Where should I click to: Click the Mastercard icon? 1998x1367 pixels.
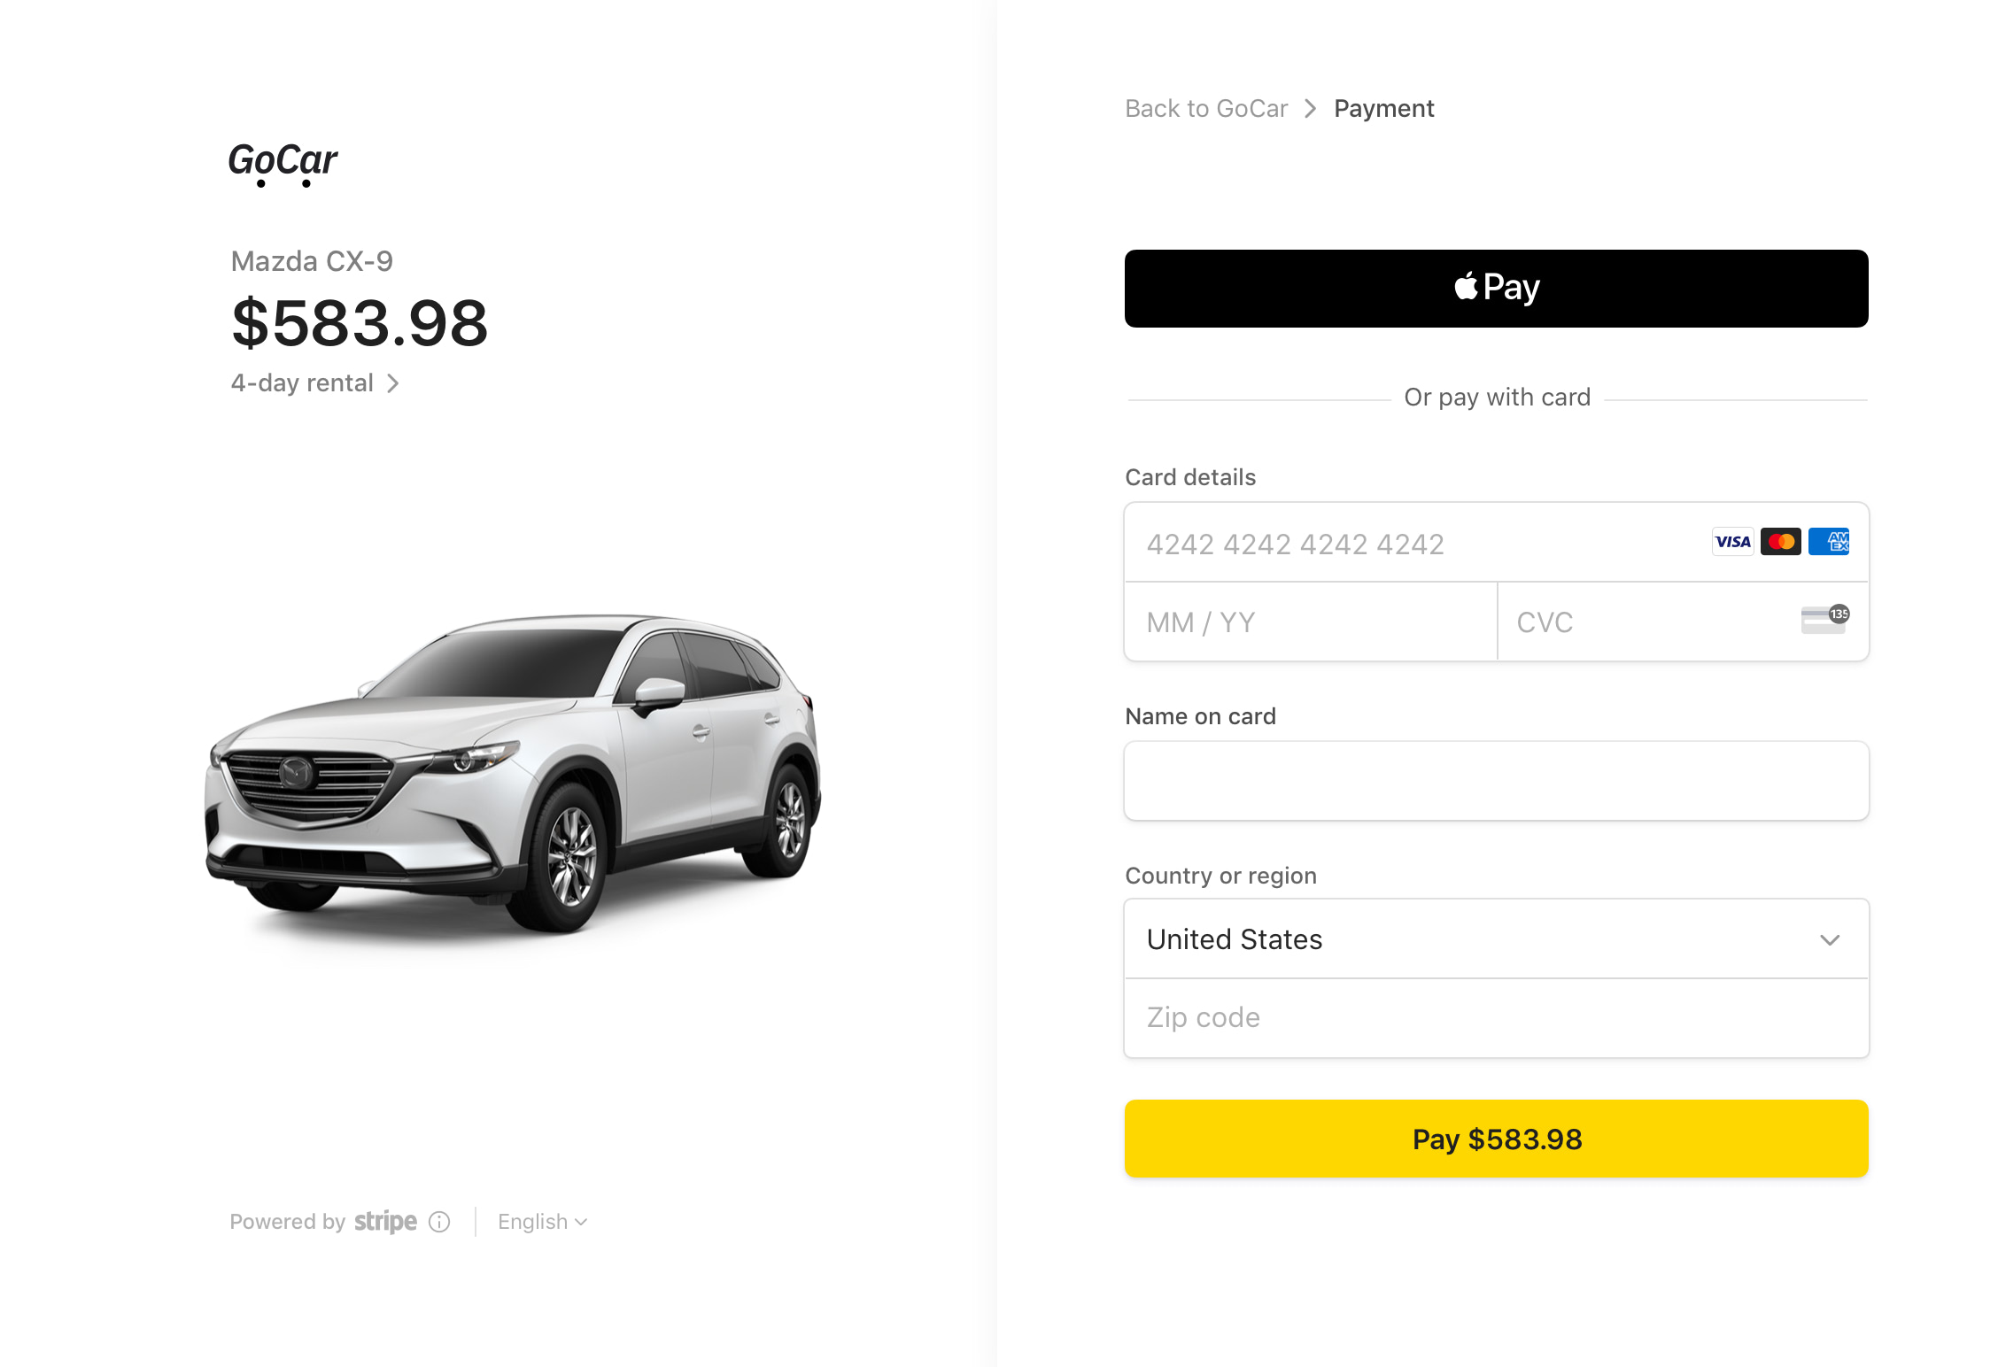[x=1780, y=542]
